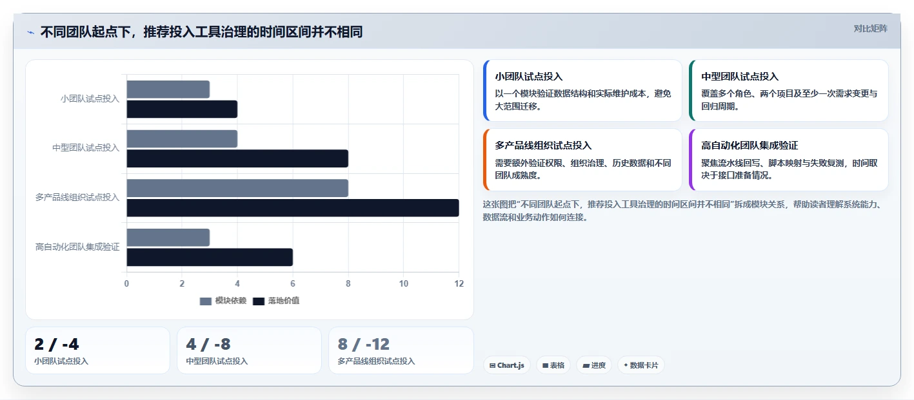
Task: Open the 小团队试点投入 description card
Action: click(582, 91)
